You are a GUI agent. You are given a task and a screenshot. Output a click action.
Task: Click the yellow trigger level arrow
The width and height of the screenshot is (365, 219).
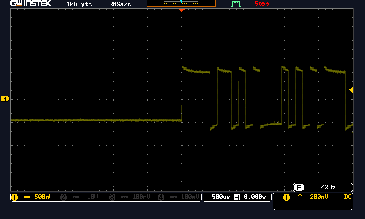351,89
